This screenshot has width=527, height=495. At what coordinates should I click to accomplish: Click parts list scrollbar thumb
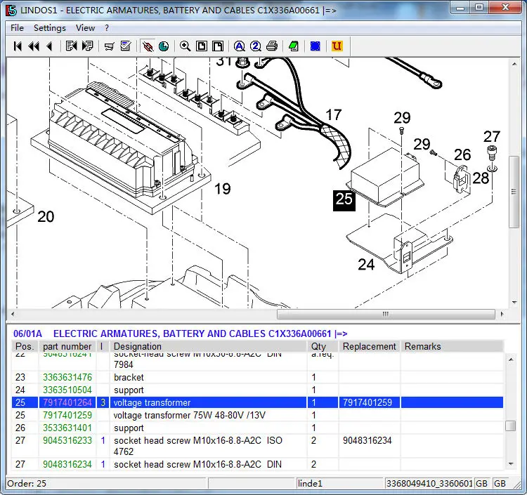(x=511, y=425)
